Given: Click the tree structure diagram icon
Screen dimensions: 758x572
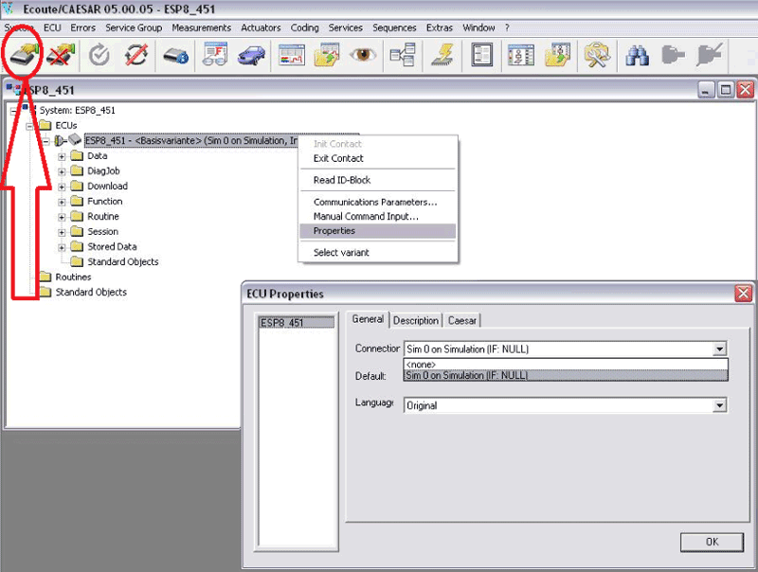Looking at the screenshot, I should pyautogui.click(x=403, y=55).
